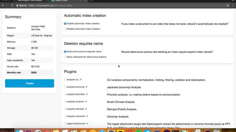Reload the page with refresh icon

12,5
